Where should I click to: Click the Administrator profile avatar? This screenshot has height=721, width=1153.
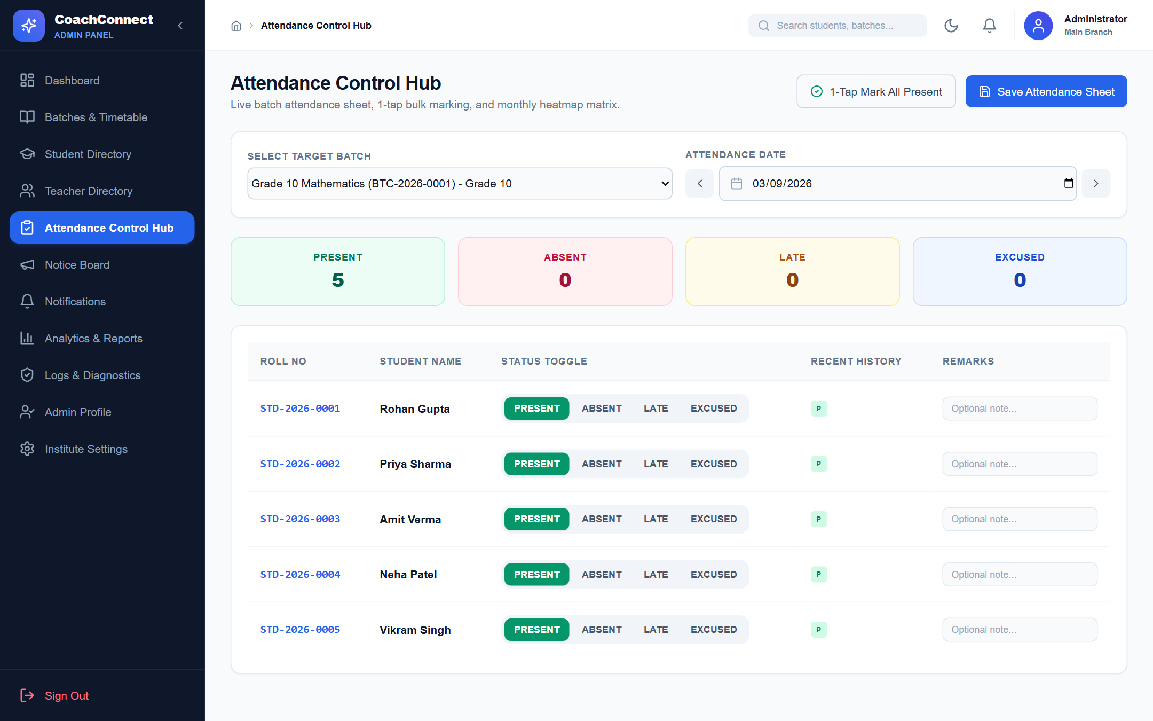pos(1038,26)
